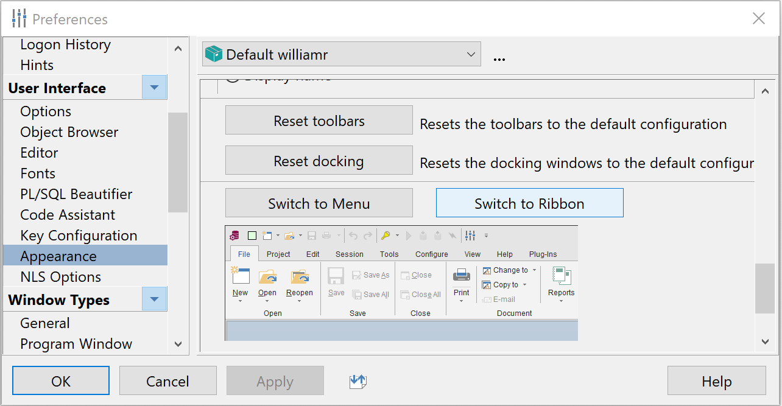Click the Reports icon in the ribbon preview
Screen dimensions: 782x406
[x=561, y=276]
